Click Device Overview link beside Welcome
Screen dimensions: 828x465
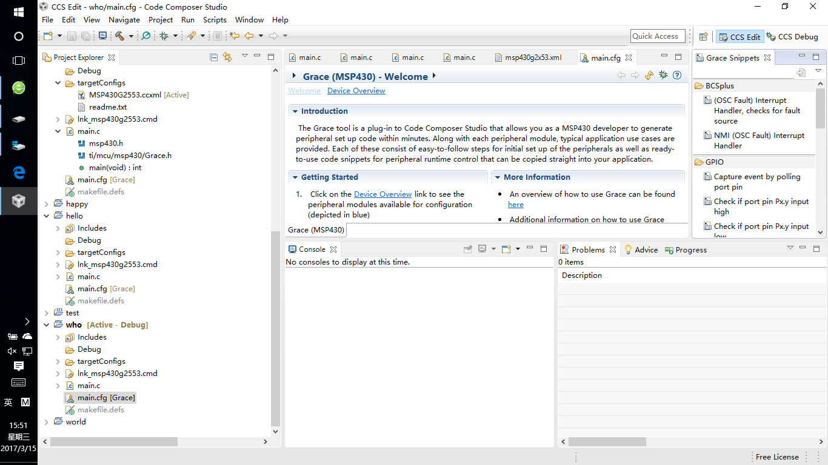click(x=356, y=91)
